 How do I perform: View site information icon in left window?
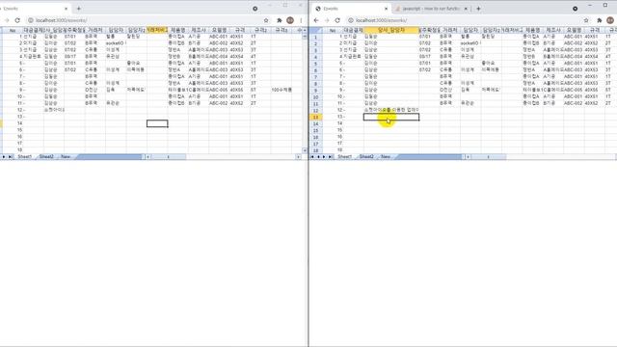31,20
